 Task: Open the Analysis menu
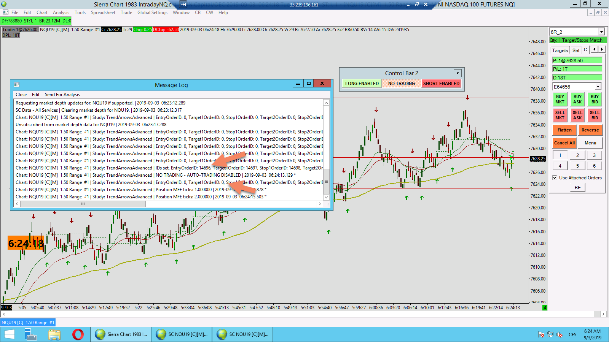(61, 13)
